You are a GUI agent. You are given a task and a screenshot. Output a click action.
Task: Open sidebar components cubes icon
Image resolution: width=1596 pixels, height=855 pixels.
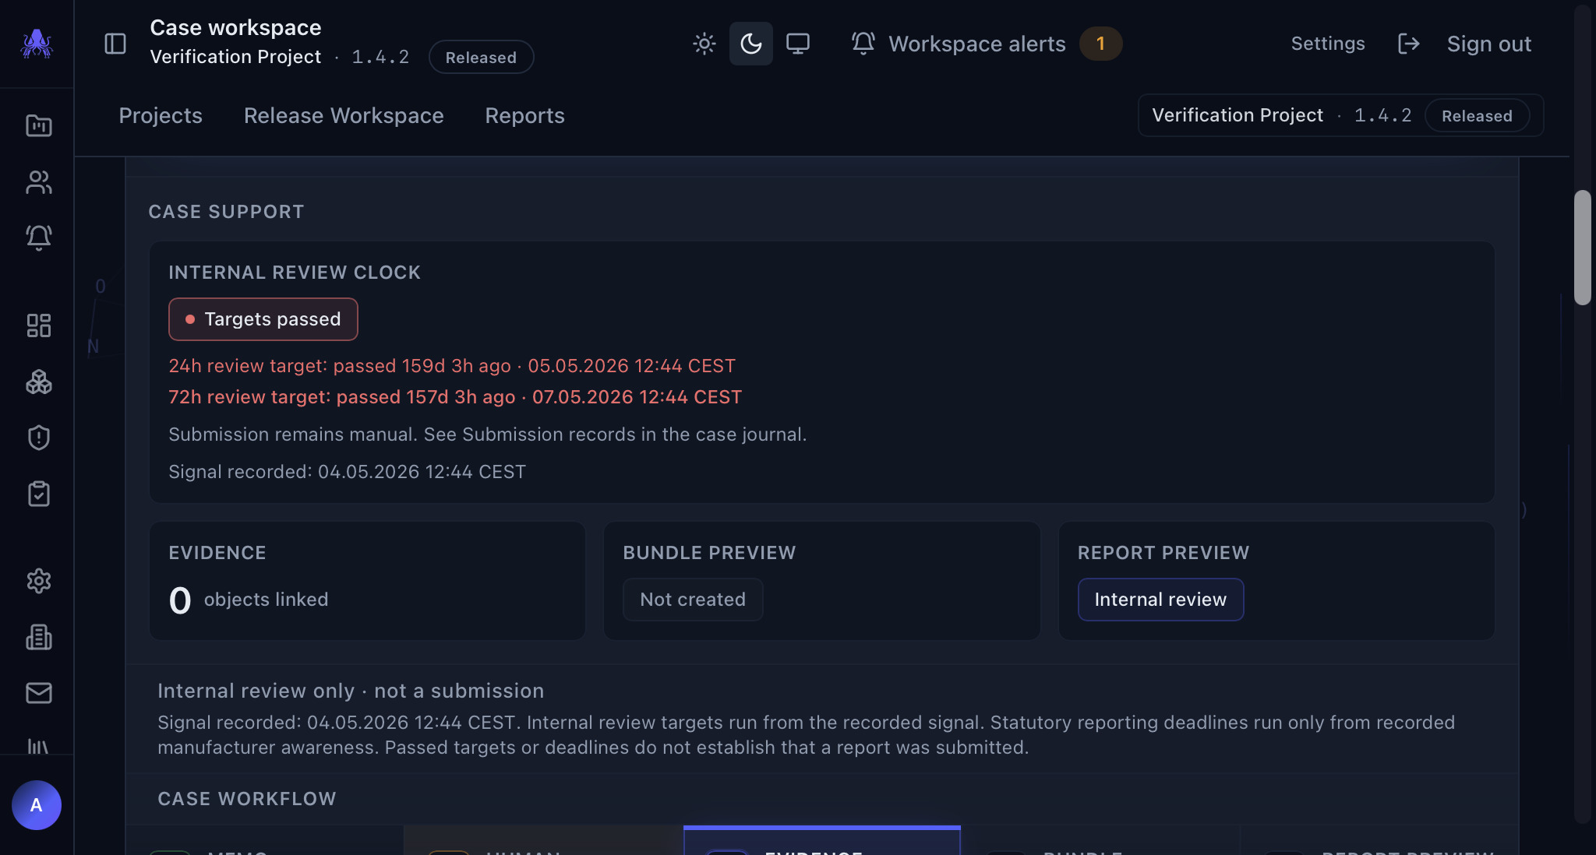pyautogui.click(x=38, y=382)
